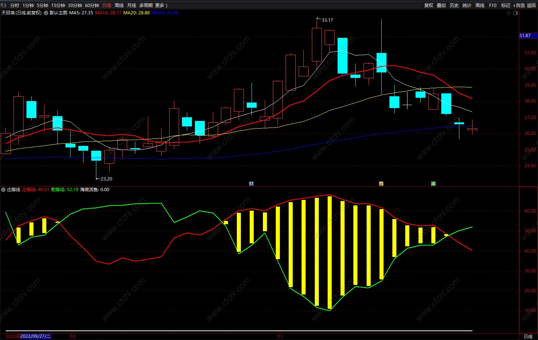Click the 返回 back button
The image size is (538, 340).
pyautogui.click(x=531, y=6)
